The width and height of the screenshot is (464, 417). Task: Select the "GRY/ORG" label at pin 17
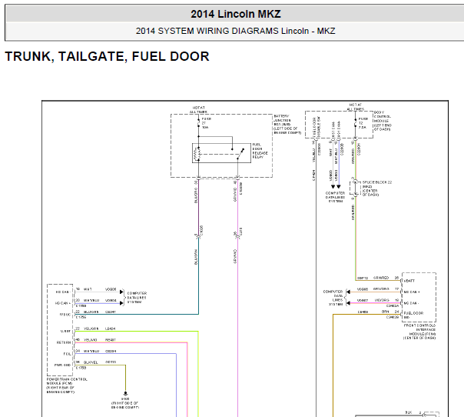coord(381,289)
